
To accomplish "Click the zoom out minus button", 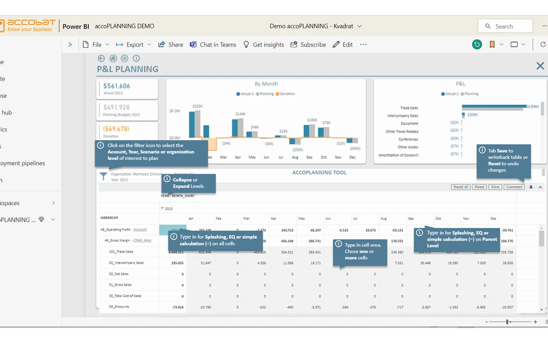I will click(486, 322).
